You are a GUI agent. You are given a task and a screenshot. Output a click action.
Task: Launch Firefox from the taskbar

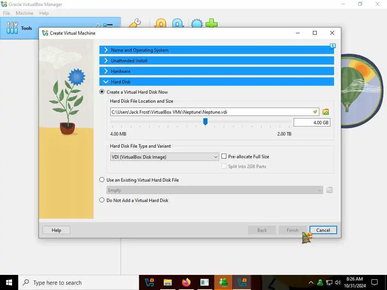[186, 282]
